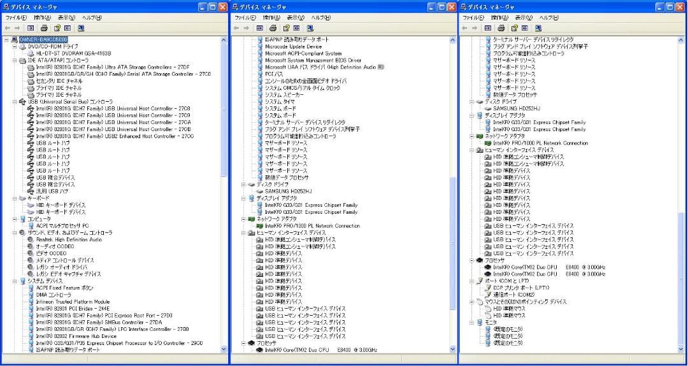Viewport: 688px width, 366px height.
Task: Open ファイル(F) menu in left window
Action: pyautogui.click(x=16, y=18)
